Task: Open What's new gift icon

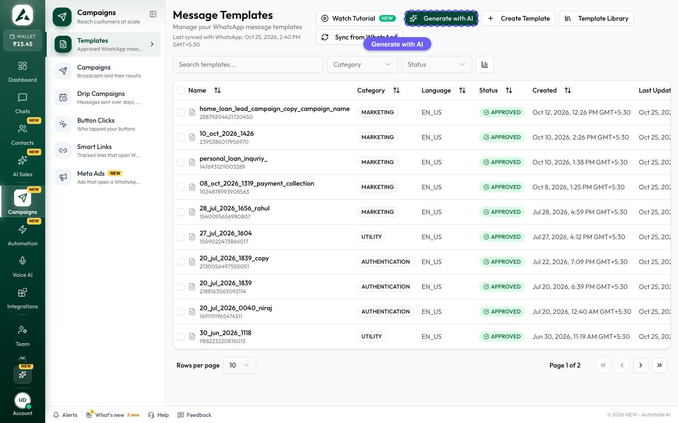Action: pos(89,415)
